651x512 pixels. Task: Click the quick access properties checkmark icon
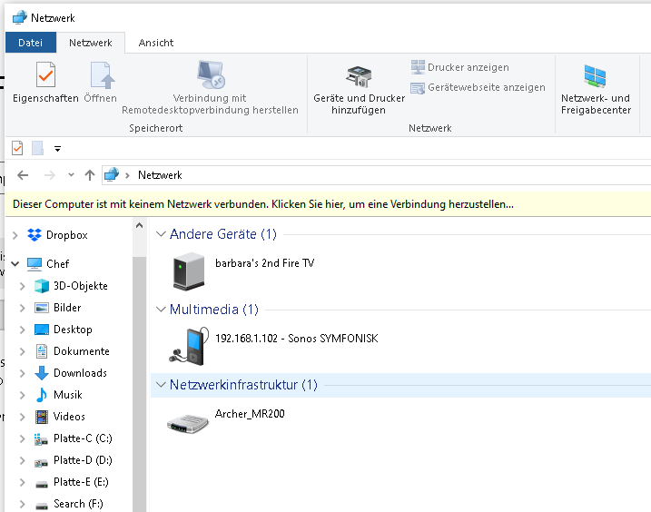[x=17, y=148]
